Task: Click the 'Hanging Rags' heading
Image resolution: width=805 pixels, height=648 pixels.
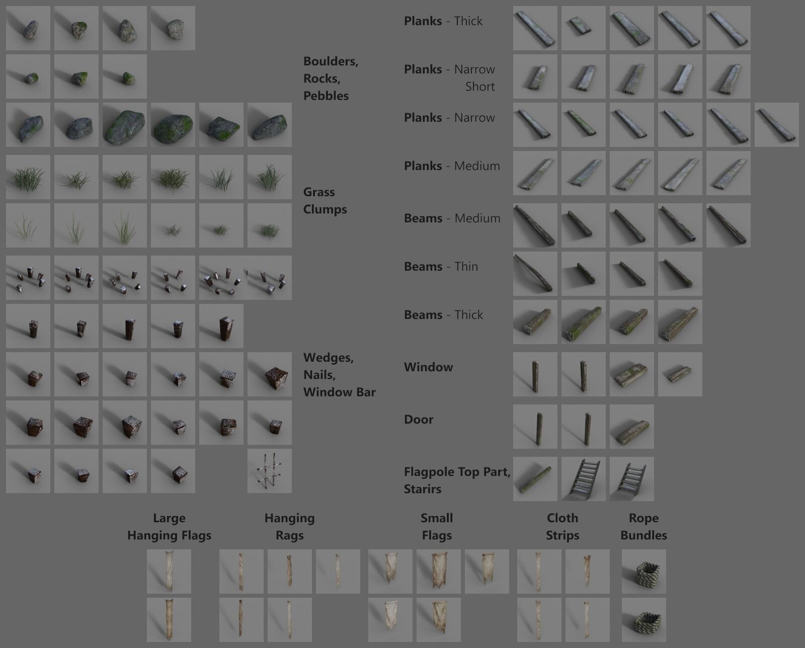Action: point(289,526)
